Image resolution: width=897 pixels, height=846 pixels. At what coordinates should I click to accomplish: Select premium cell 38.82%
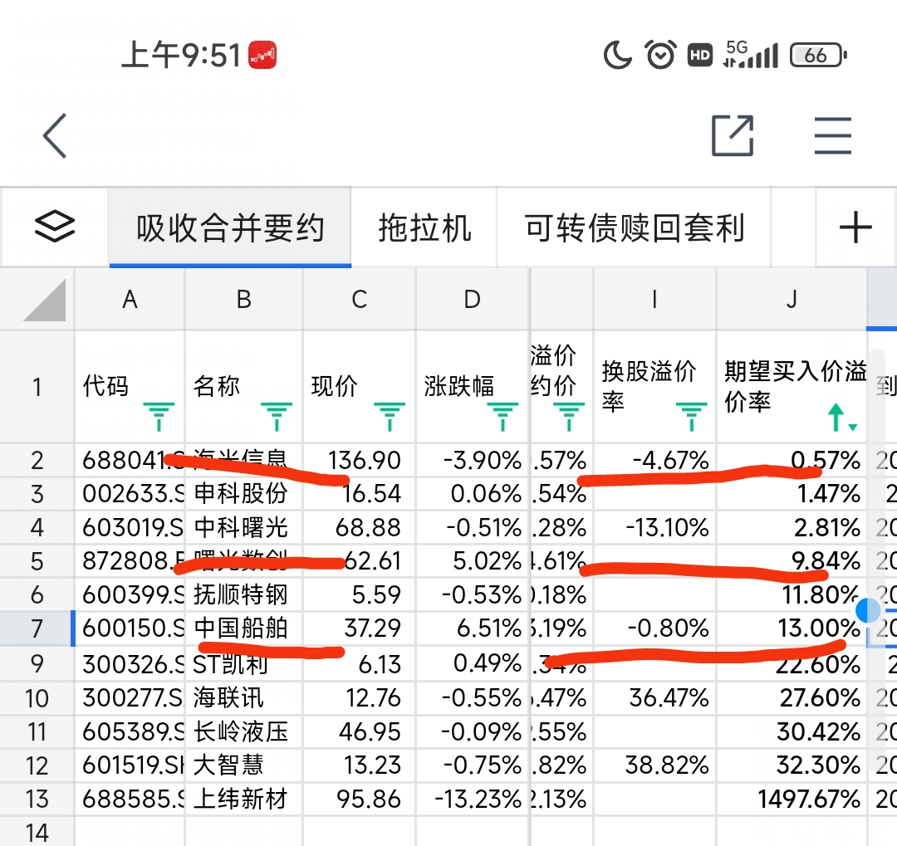point(655,765)
